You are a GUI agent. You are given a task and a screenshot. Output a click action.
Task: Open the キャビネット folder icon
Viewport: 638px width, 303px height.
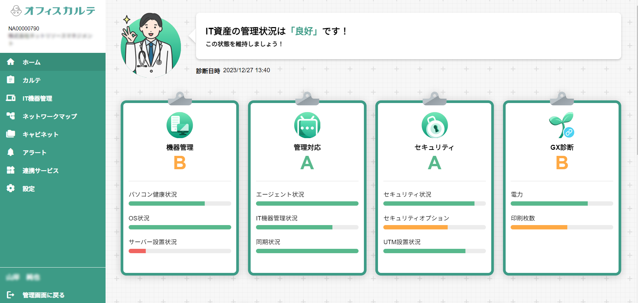11,134
